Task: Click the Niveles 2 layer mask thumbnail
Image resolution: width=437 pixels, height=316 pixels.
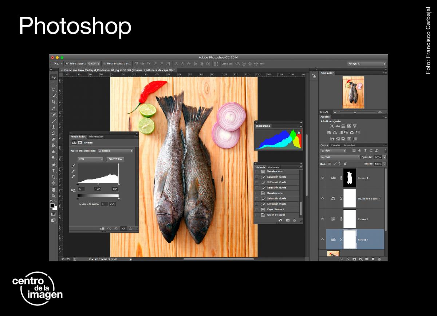Action: [x=349, y=178]
